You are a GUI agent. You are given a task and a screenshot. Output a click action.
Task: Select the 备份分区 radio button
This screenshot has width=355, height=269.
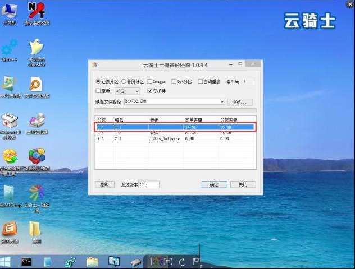[x=124, y=81]
